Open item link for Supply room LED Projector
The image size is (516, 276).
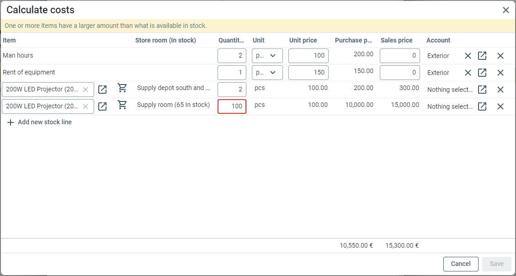pyautogui.click(x=102, y=106)
